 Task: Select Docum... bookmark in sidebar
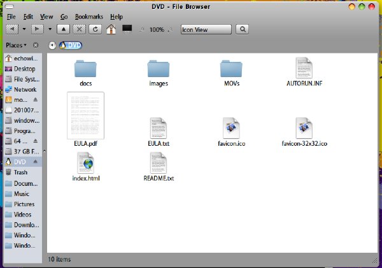[23, 183]
